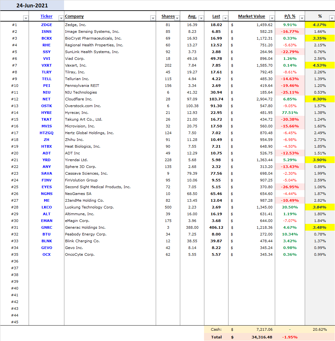Select the yellow 8.30% allocation cell
Viewport: 335px width, 341px height.
coord(320,99)
